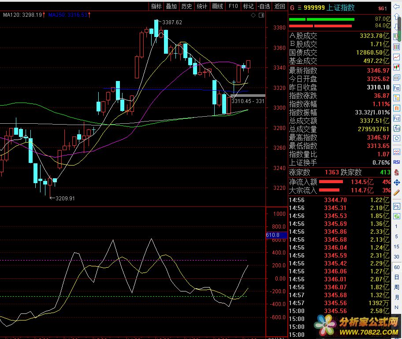Select the RSI indicator icon

(396, 162)
